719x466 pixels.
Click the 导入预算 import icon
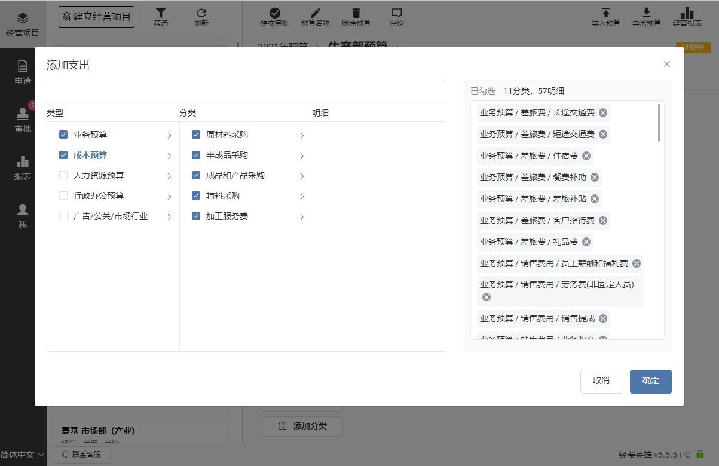point(605,13)
